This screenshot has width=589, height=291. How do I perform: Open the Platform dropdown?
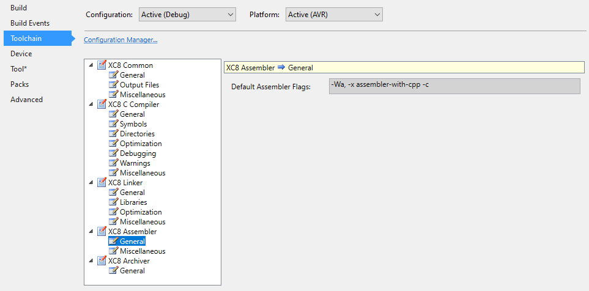tap(334, 14)
